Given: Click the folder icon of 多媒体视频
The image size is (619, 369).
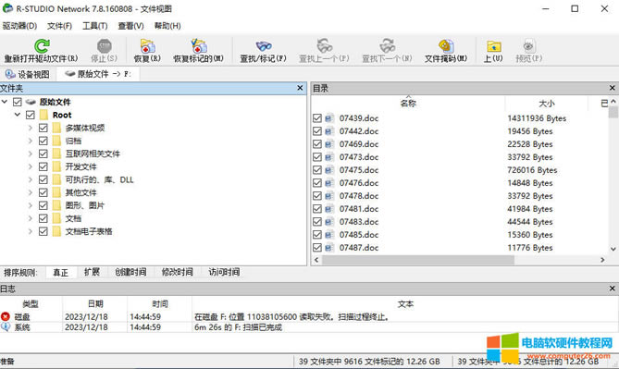Looking at the screenshot, I should pyautogui.click(x=56, y=128).
